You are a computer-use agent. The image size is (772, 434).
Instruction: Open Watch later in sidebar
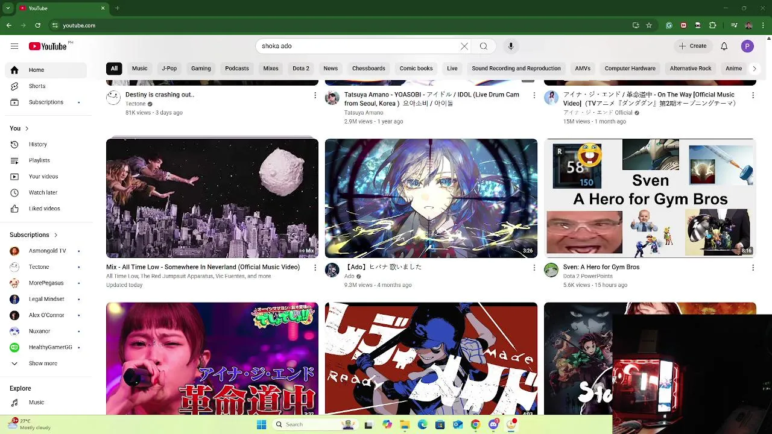(46, 193)
